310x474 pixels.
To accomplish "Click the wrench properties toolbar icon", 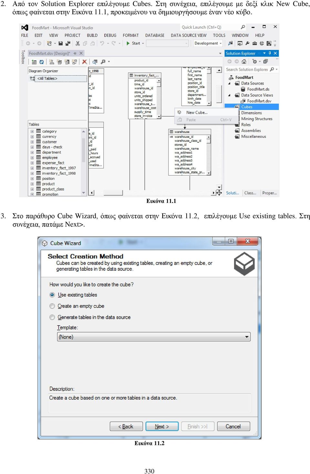I will 247,43.
